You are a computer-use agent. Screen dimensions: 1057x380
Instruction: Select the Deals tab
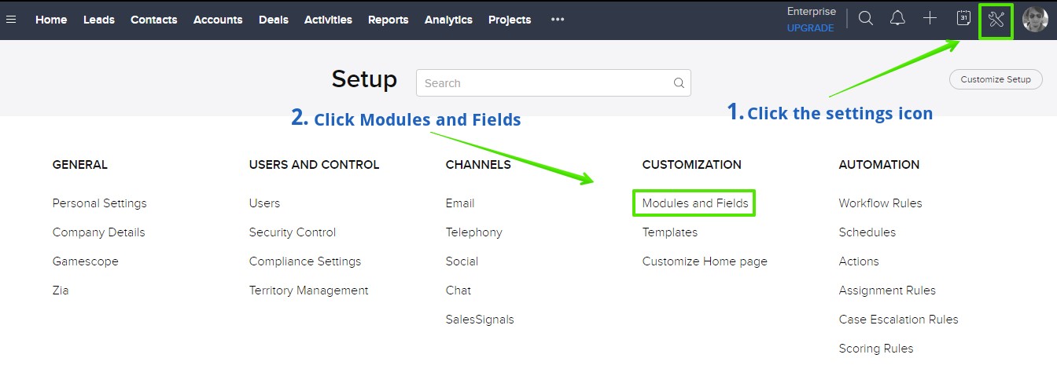(x=274, y=20)
